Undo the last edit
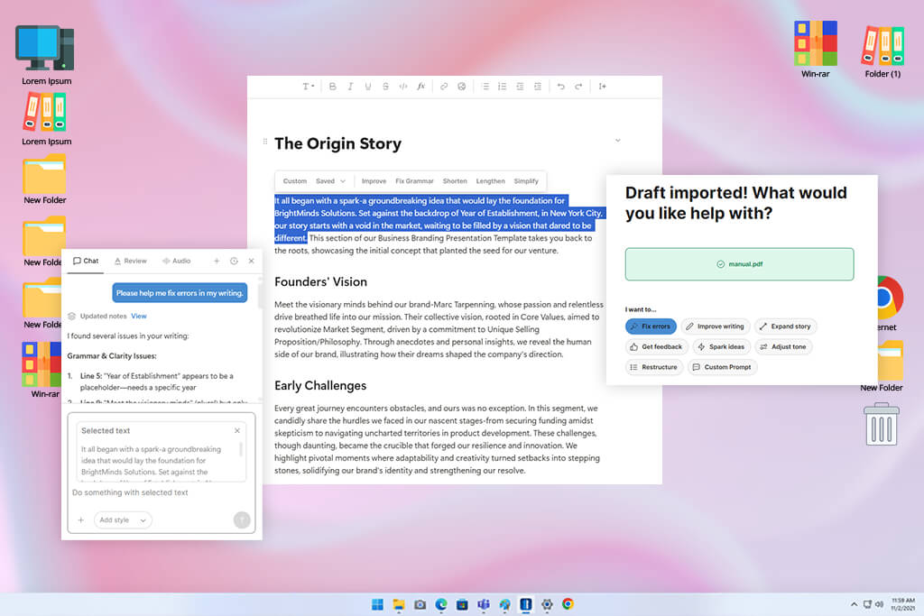 [x=560, y=87]
